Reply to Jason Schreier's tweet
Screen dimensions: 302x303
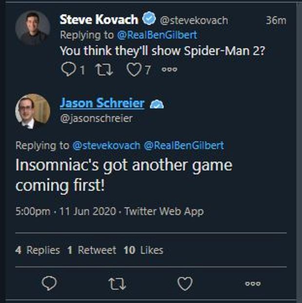49,283
